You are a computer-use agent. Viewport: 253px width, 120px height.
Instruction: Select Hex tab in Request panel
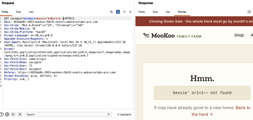pyautogui.click(x=31, y=12)
